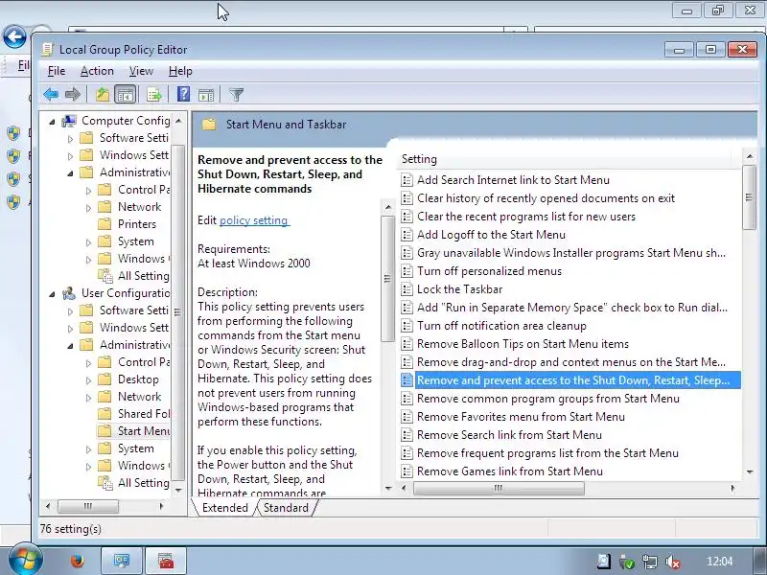Viewport: 767px width, 575px height.
Task: Expand Software Settings under User Configuration
Action: click(x=70, y=311)
